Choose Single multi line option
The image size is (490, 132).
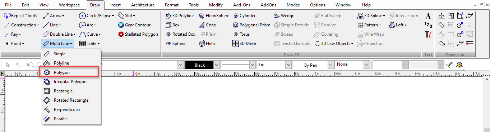71,54
